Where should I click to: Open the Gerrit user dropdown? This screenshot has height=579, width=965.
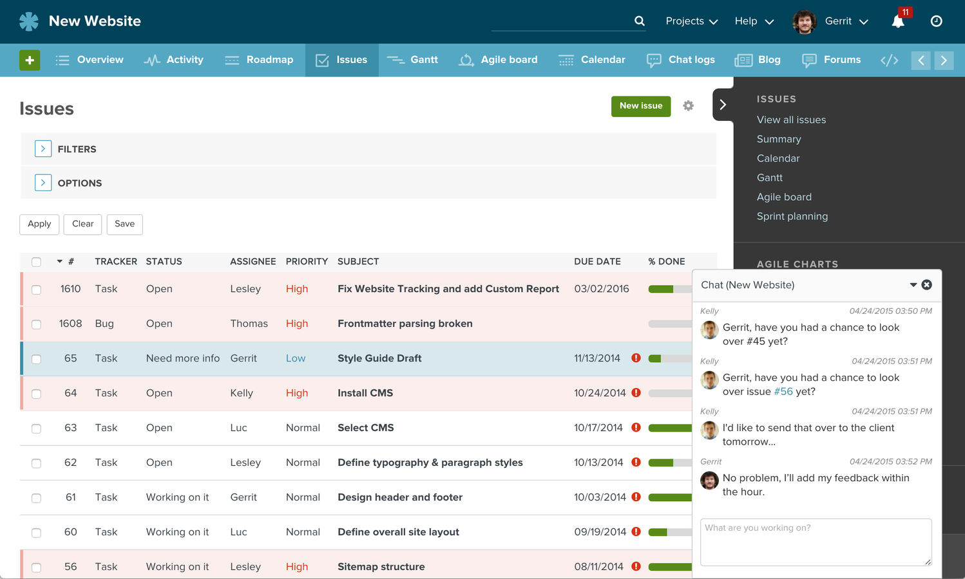[x=846, y=21]
